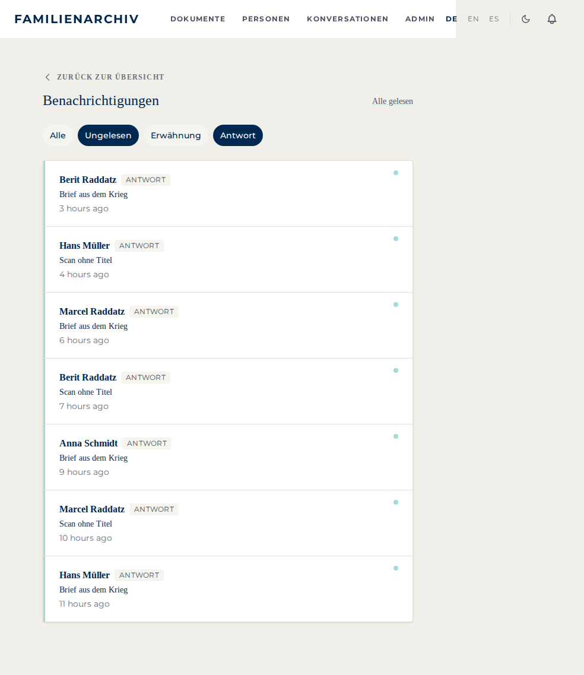Switch language to EN
The width and height of the screenshot is (584, 675).
coord(473,19)
